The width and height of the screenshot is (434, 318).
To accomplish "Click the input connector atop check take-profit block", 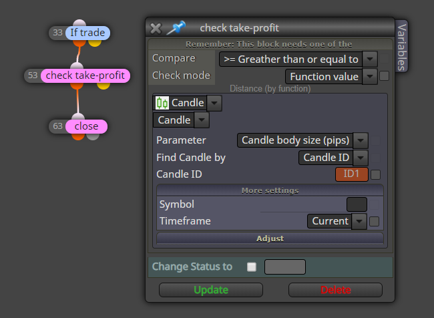I will tap(77, 65).
